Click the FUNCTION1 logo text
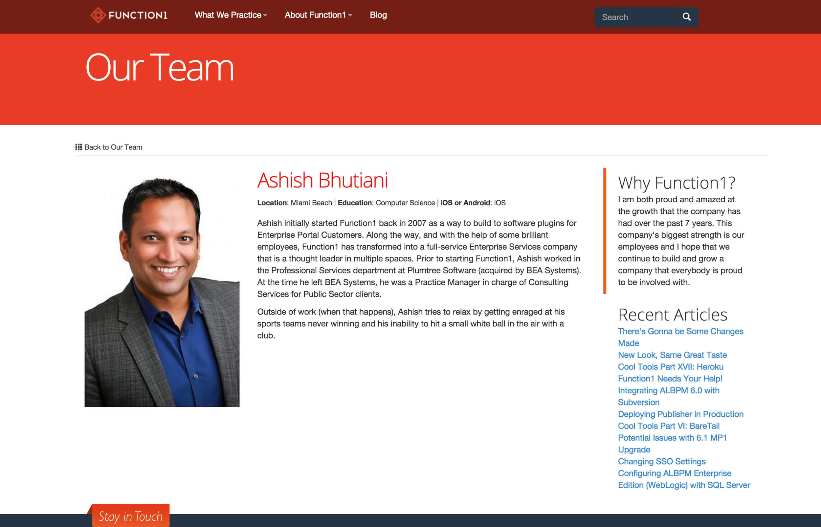Viewport: 821px width, 527px height. [138, 15]
